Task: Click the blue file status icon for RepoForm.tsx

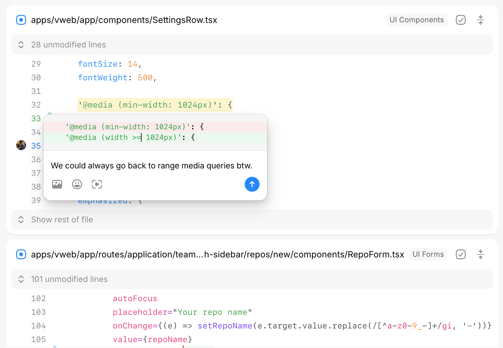Action: pyautogui.click(x=21, y=254)
